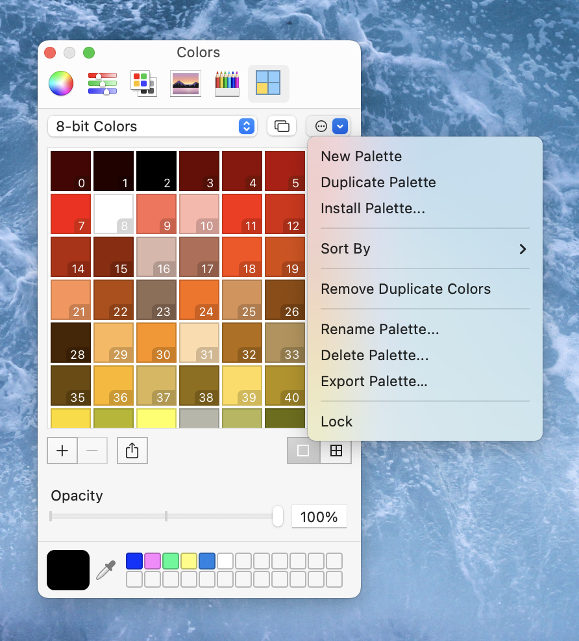Switch to the color sliders tab
This screenshot has height=641, width=579.
point(102,83)
